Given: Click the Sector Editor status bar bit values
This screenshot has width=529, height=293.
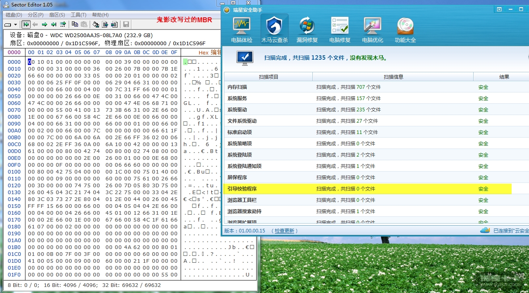Looking at the screenshot, I should pyautogui.click(x=84, y=285).
